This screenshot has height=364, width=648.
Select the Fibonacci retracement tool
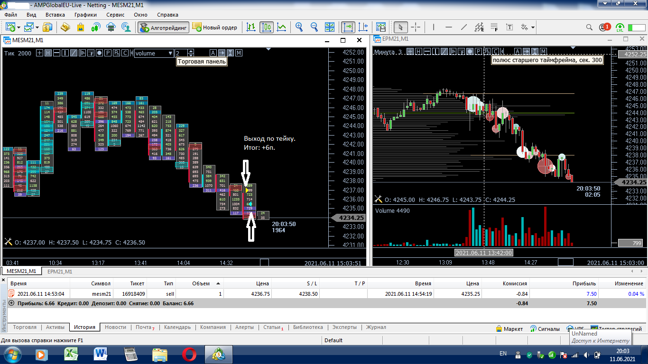coord(494,27)
